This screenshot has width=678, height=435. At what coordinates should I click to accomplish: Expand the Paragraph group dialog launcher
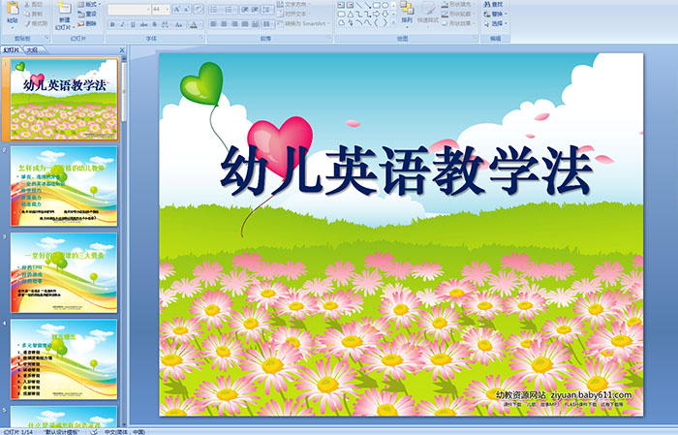(328, 38)
